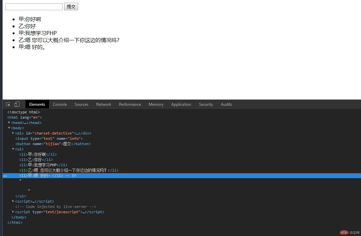Focus the text input on the page
361x236 pixels.
point(34,7)
